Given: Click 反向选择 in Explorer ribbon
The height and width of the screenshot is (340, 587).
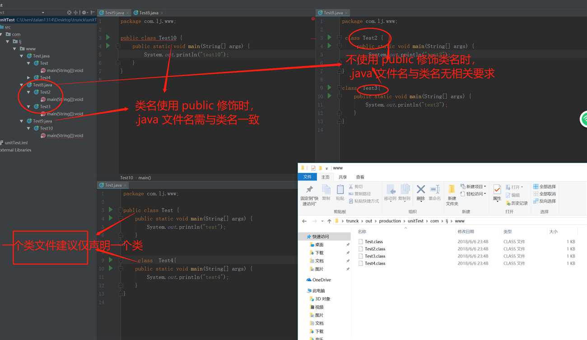Looking at the screenshot, I should click(x=545, y=201).
